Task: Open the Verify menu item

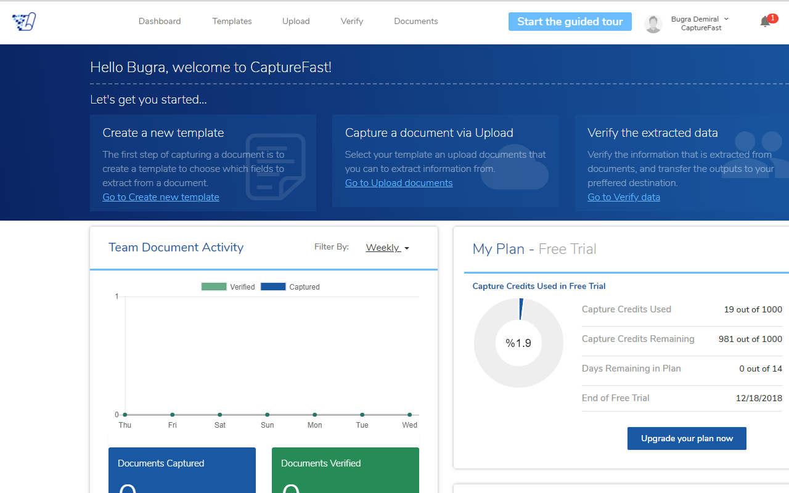Action: point(352,21)
